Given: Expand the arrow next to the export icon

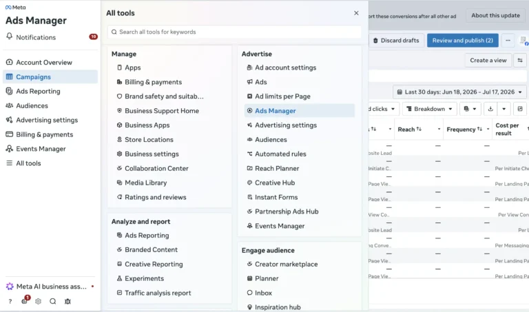Looking at the screenshot, I should click(x=504, y=109).
